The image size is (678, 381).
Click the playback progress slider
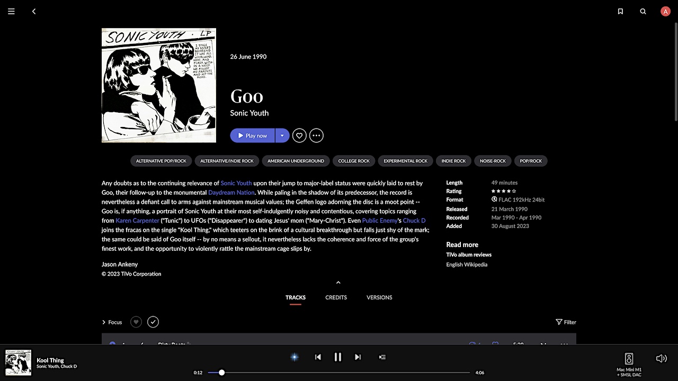(338, 373)
